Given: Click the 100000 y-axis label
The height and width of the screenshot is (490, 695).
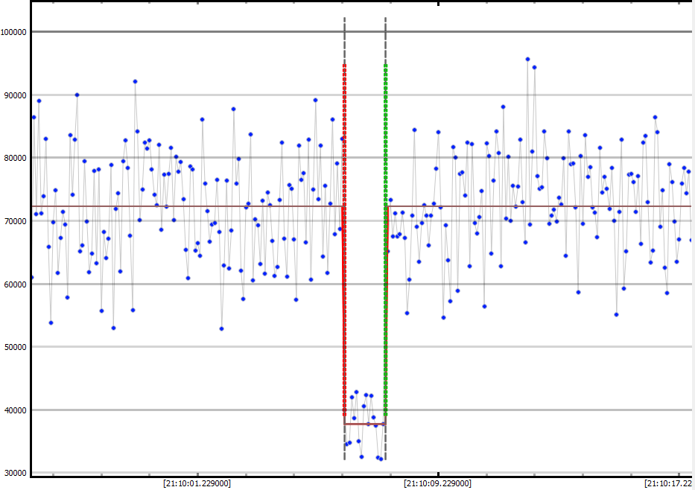Looking at the screenshot, I should pos(14,32).
